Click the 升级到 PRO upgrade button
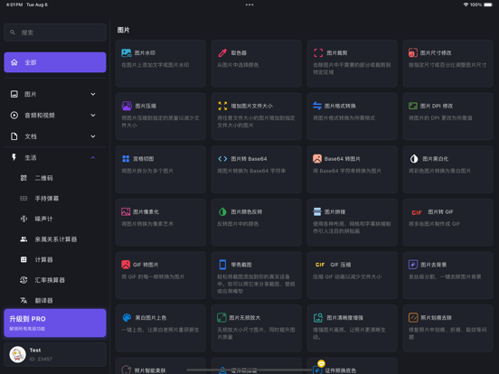 click(x=55, y=323)
